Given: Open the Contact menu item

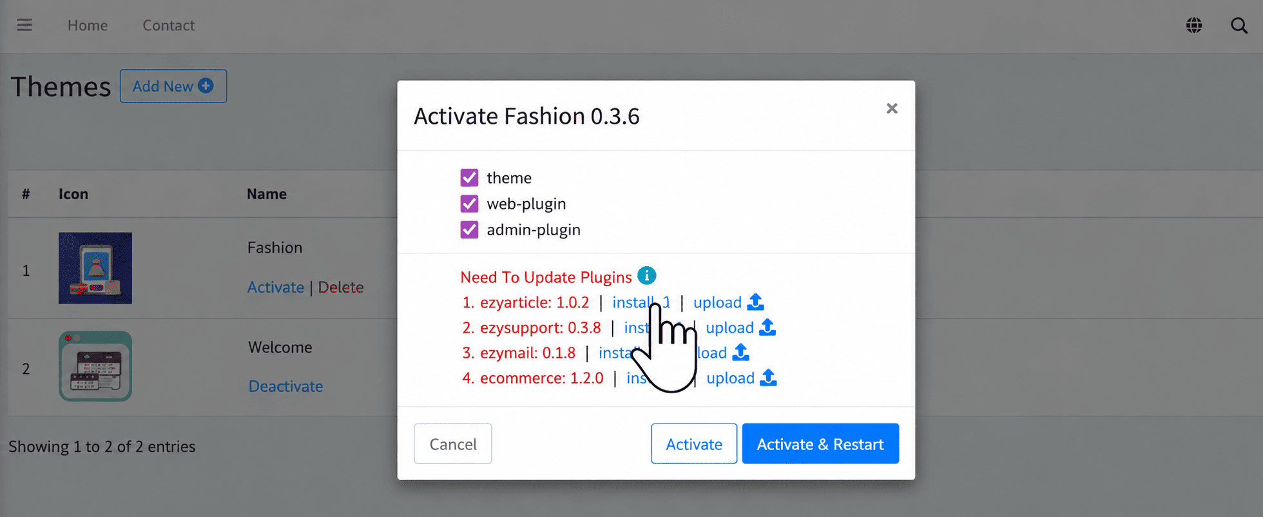Looking at the screenshot, I should point(169,25).
